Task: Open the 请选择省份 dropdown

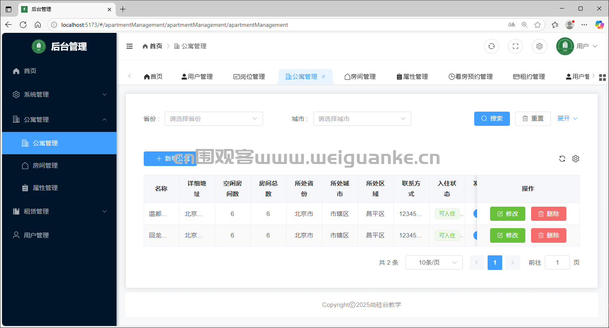Action: tap(214, 119)
